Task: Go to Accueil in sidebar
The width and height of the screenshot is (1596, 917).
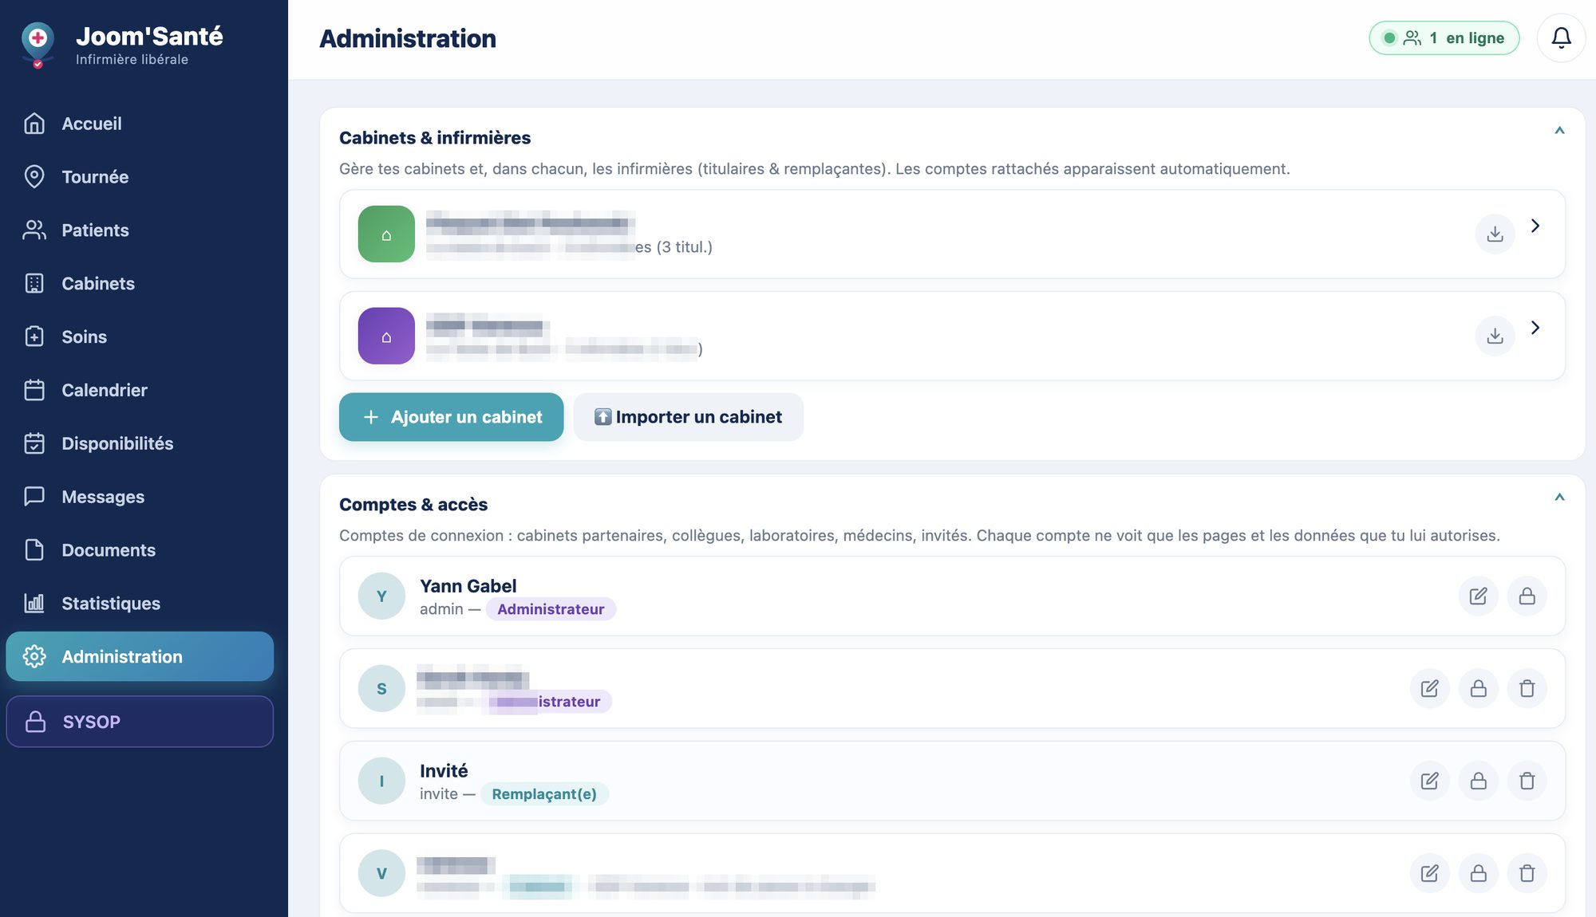Action: 140,124
